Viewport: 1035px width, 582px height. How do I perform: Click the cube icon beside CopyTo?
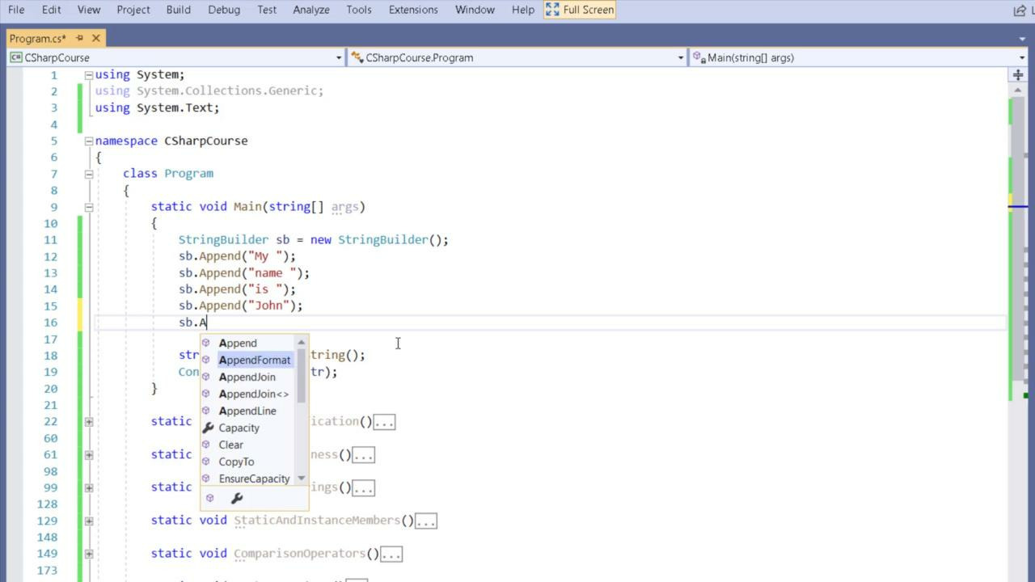click(206, 462)
